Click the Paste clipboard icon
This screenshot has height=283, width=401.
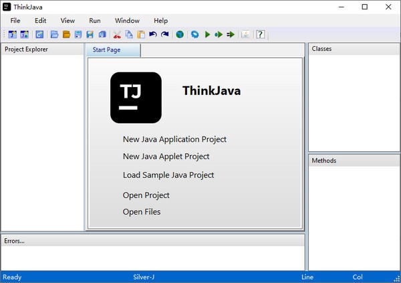point(140,35)
